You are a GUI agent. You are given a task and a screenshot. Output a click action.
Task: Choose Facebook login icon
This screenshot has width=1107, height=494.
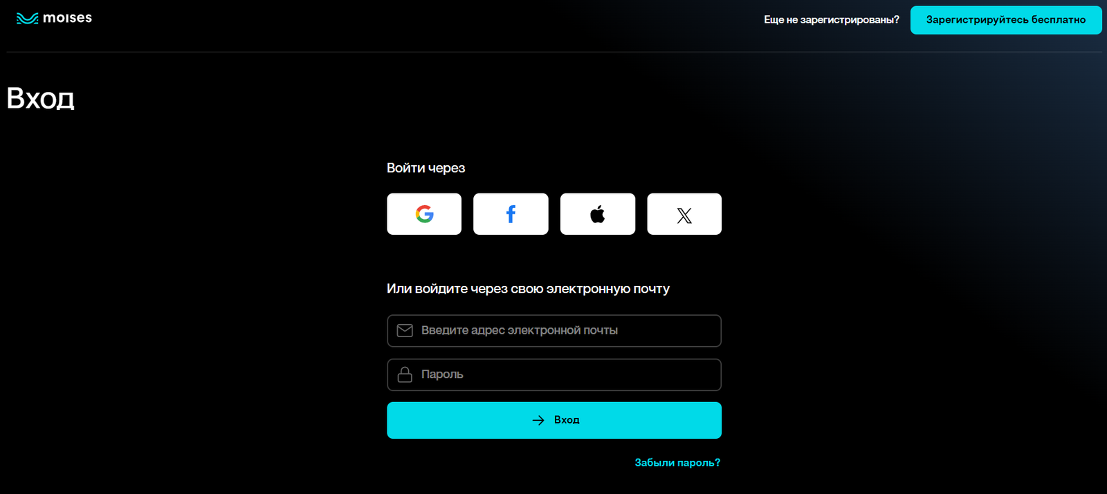[x=511, y=214]
